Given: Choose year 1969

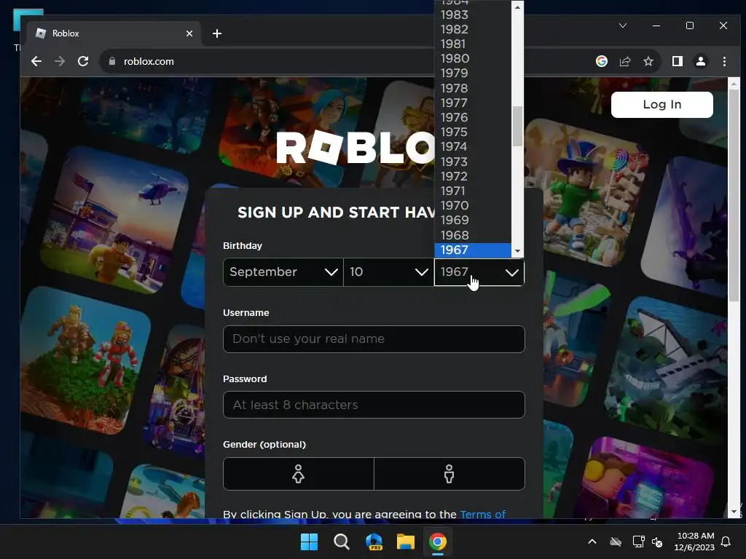Looking at the screenshot, I should pos(472,220).
